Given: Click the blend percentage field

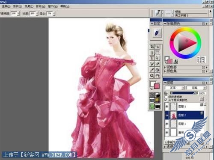Looking at the screenshot, I should [50, 13].
